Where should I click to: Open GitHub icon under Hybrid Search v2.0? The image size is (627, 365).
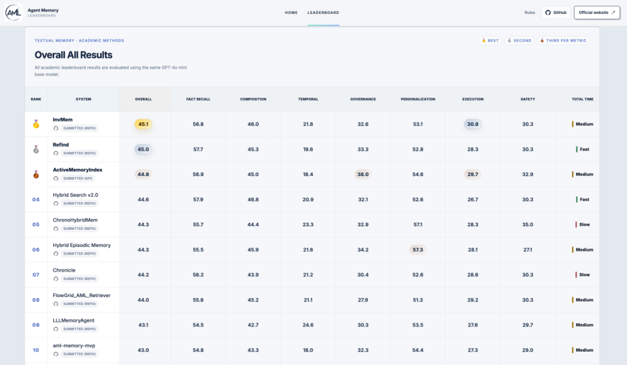tap(56, 203)
